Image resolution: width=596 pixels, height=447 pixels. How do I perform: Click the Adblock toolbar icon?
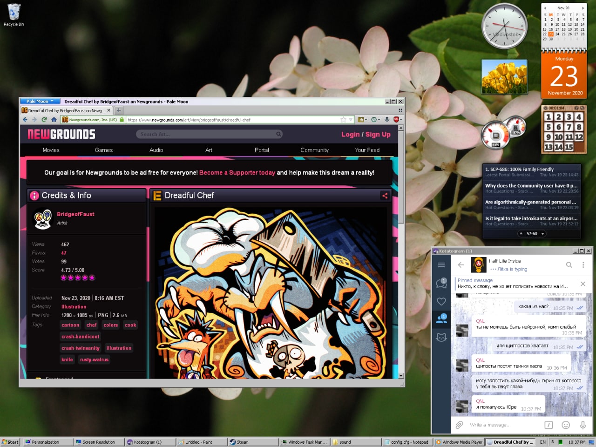397,120
